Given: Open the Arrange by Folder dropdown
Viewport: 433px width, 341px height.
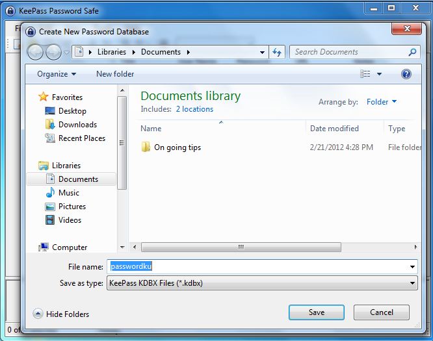Looking at the screenshot, I should (382, 102).
